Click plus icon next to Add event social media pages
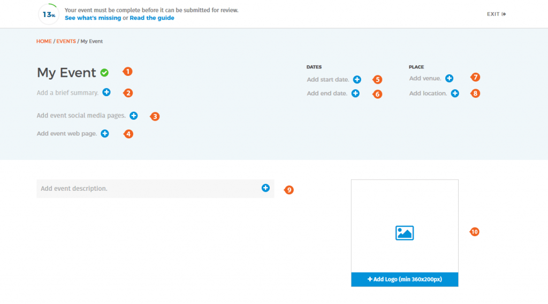The height and width of the screenshot is (304, 548). tap(134, 115)
